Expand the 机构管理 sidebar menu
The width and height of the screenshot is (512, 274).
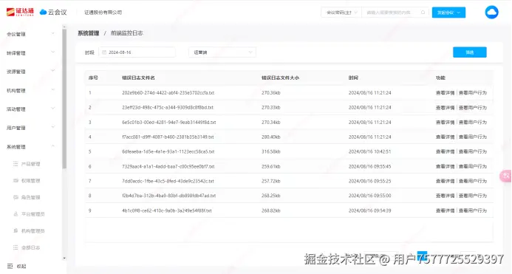click(31, 90)
